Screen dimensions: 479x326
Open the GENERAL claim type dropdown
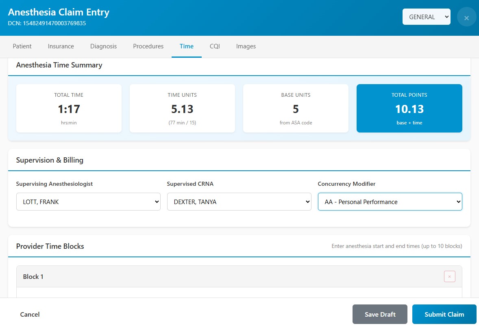click(426, 17)
